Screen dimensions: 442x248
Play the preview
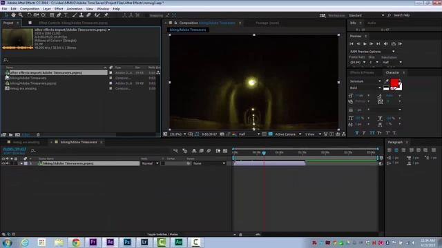click(x=365, y=44)
